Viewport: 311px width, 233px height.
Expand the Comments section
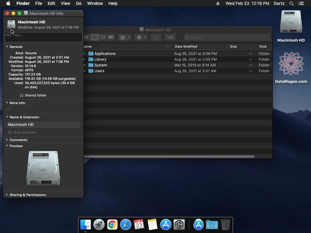[7, 140]
